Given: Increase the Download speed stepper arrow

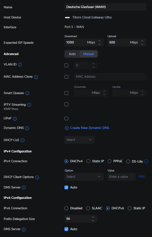Looking at the screenshot, I should coord(99,41).
